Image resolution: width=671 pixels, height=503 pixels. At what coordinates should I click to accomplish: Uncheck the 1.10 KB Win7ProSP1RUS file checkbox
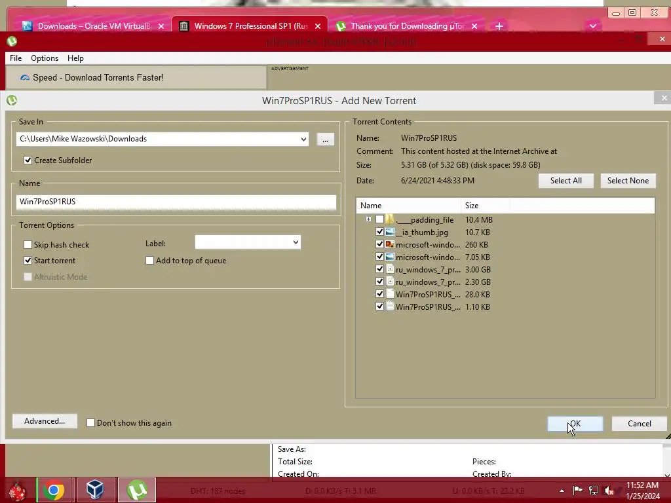379,307
